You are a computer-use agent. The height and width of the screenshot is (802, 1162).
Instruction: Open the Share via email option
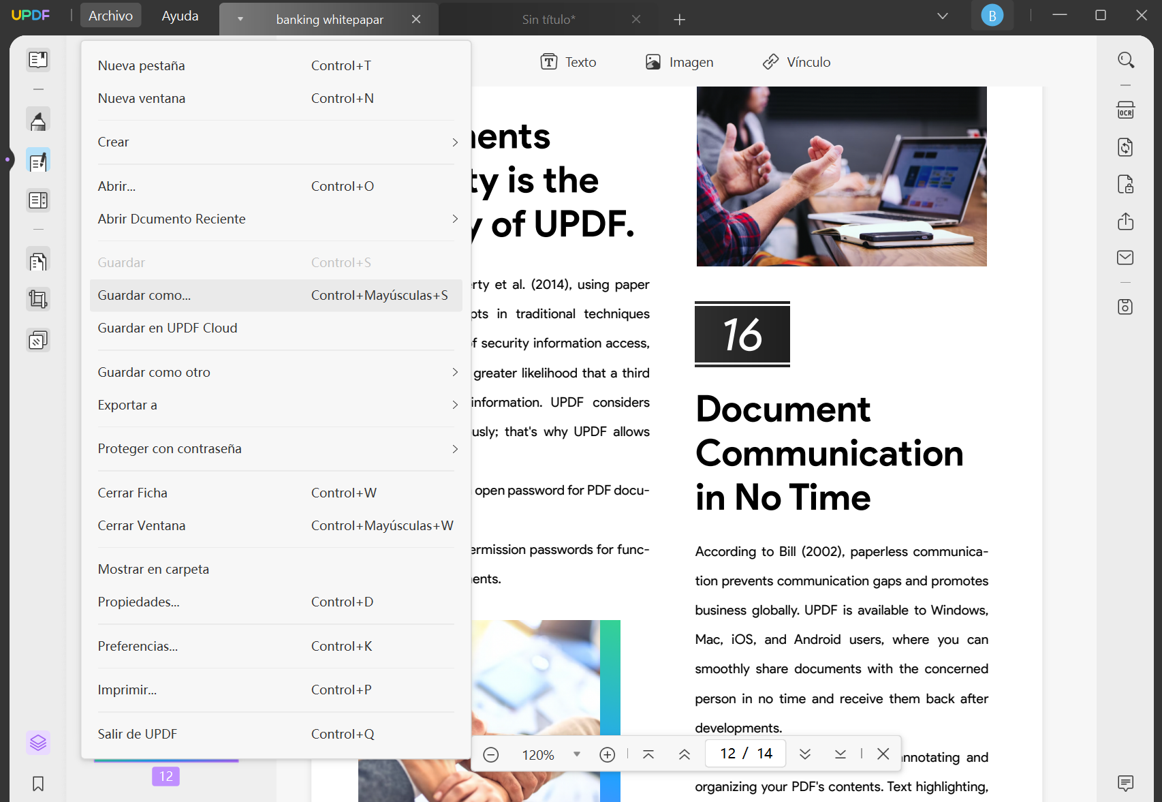coord(1125,258)
